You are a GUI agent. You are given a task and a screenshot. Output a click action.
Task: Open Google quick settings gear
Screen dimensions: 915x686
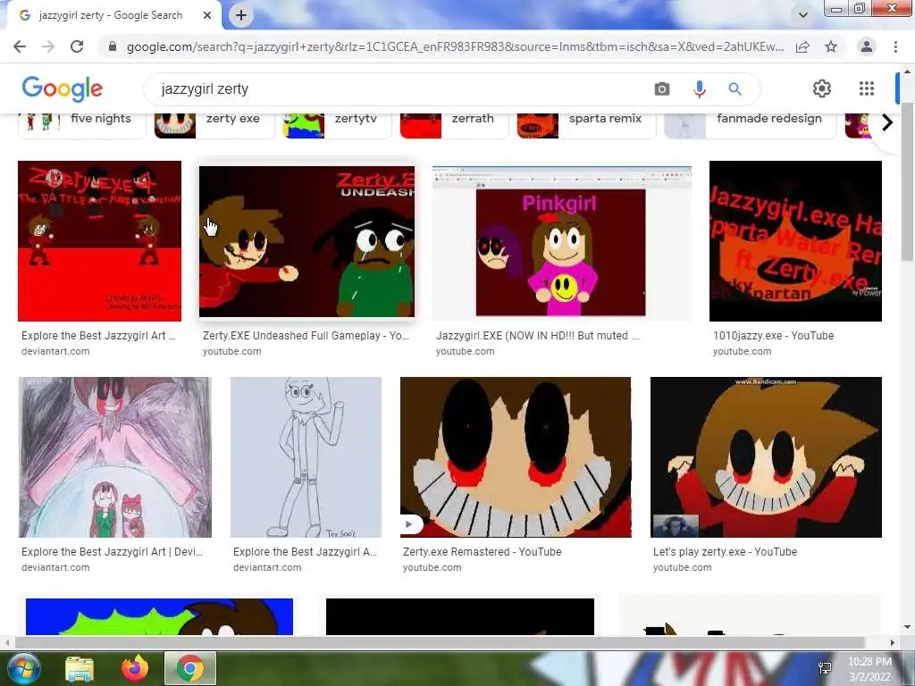click(822, 88)
